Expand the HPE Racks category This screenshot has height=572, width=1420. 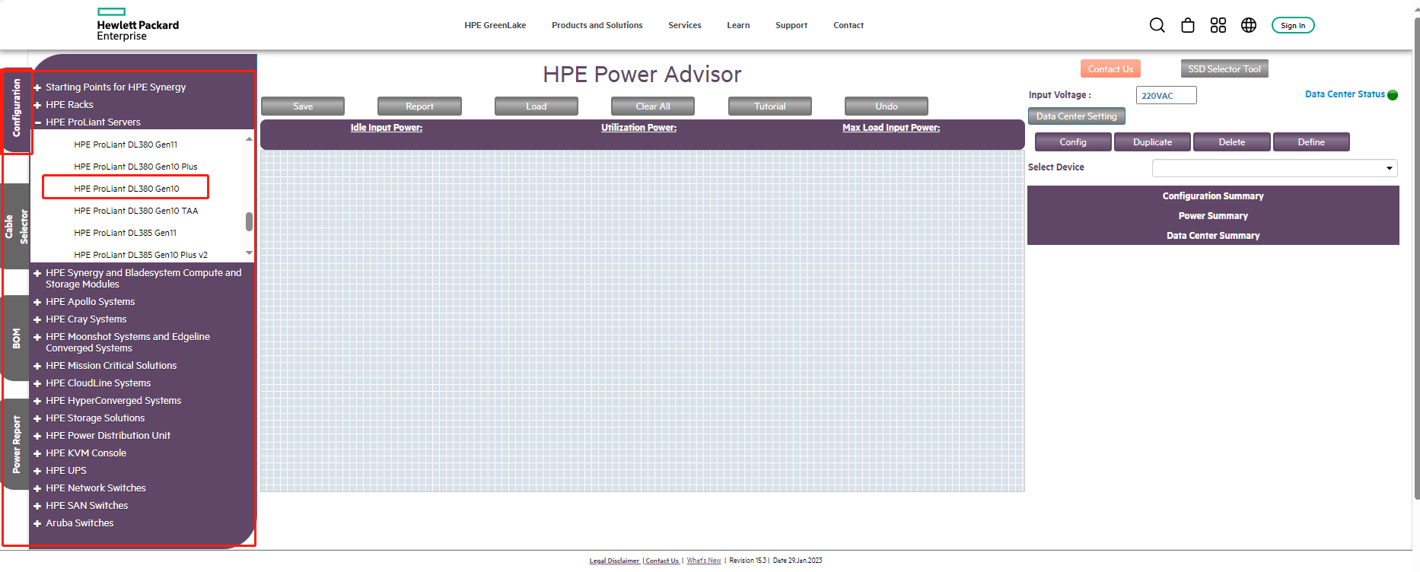pyautogui.click(x=37, y=105)
